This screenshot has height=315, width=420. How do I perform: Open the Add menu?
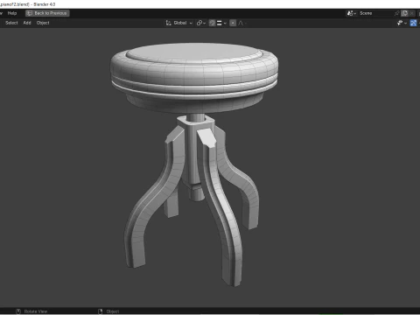click(x=27, y=23)
